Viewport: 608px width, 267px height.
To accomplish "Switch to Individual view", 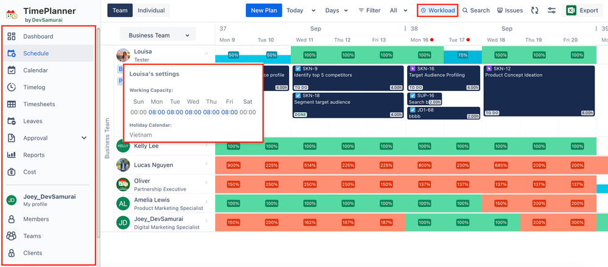I will tap(151, 10).
